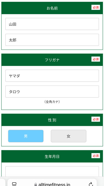Tap the お名前 section header
Screen dimensions: 104x186
pos(52,8)
